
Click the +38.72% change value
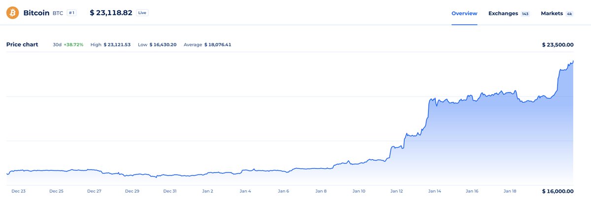[x=73, y=45]
